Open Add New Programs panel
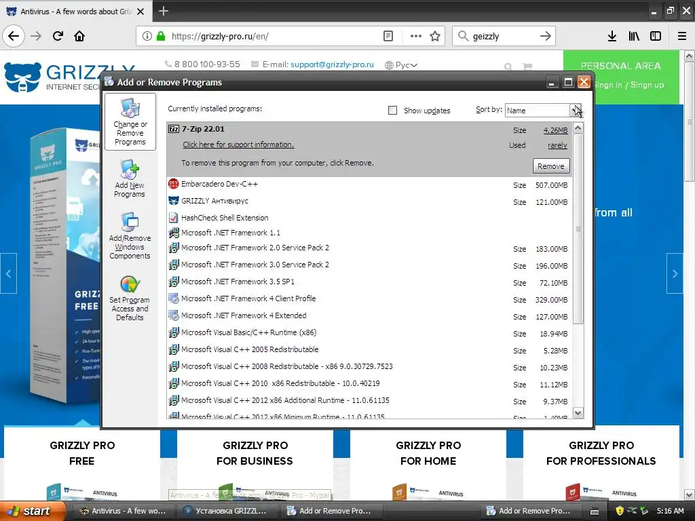 point(130,179)
